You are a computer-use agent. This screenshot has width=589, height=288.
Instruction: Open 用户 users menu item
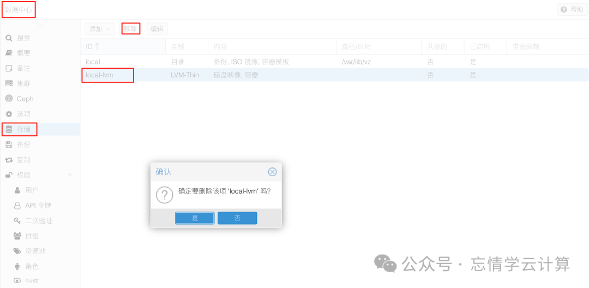(x=32, y=190)
